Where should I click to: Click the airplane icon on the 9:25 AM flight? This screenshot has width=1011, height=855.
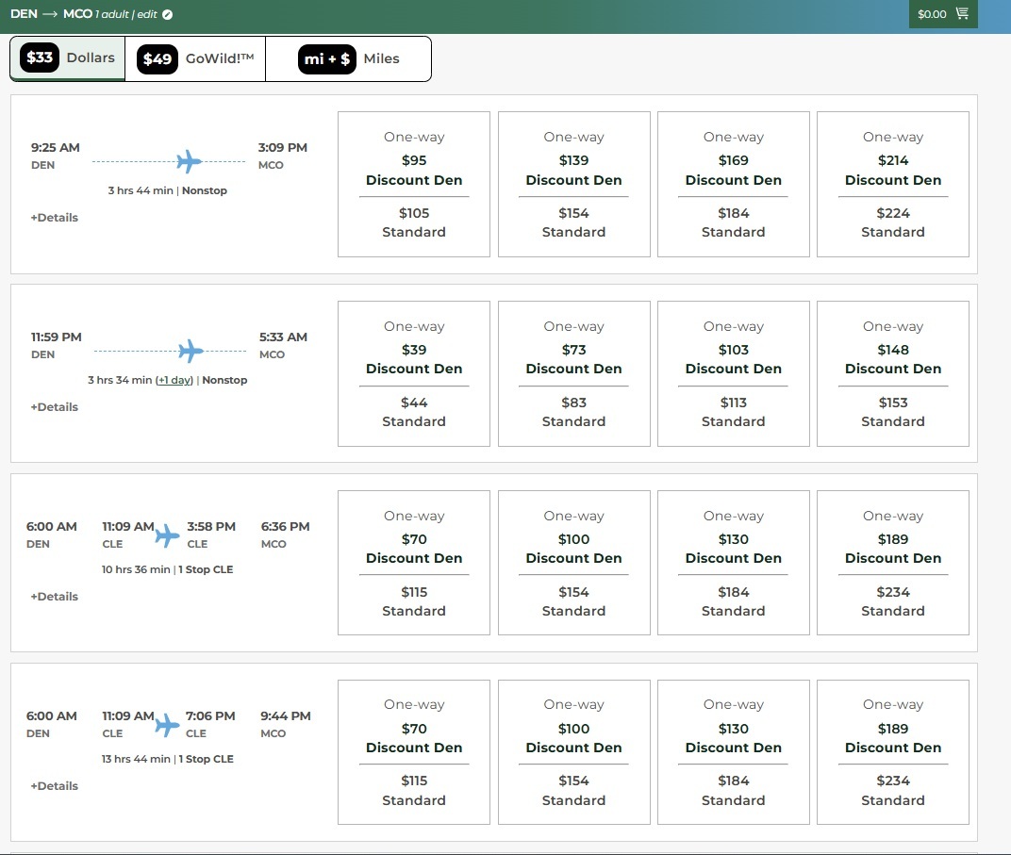tap(190, 161)
